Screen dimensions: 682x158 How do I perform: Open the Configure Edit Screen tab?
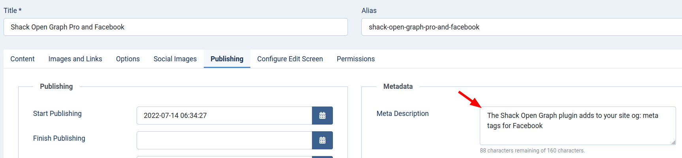pyautogui.click(x=290, y=59)
